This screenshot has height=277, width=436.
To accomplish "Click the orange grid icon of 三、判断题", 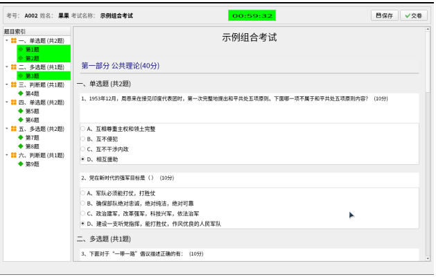I will 13,84.
